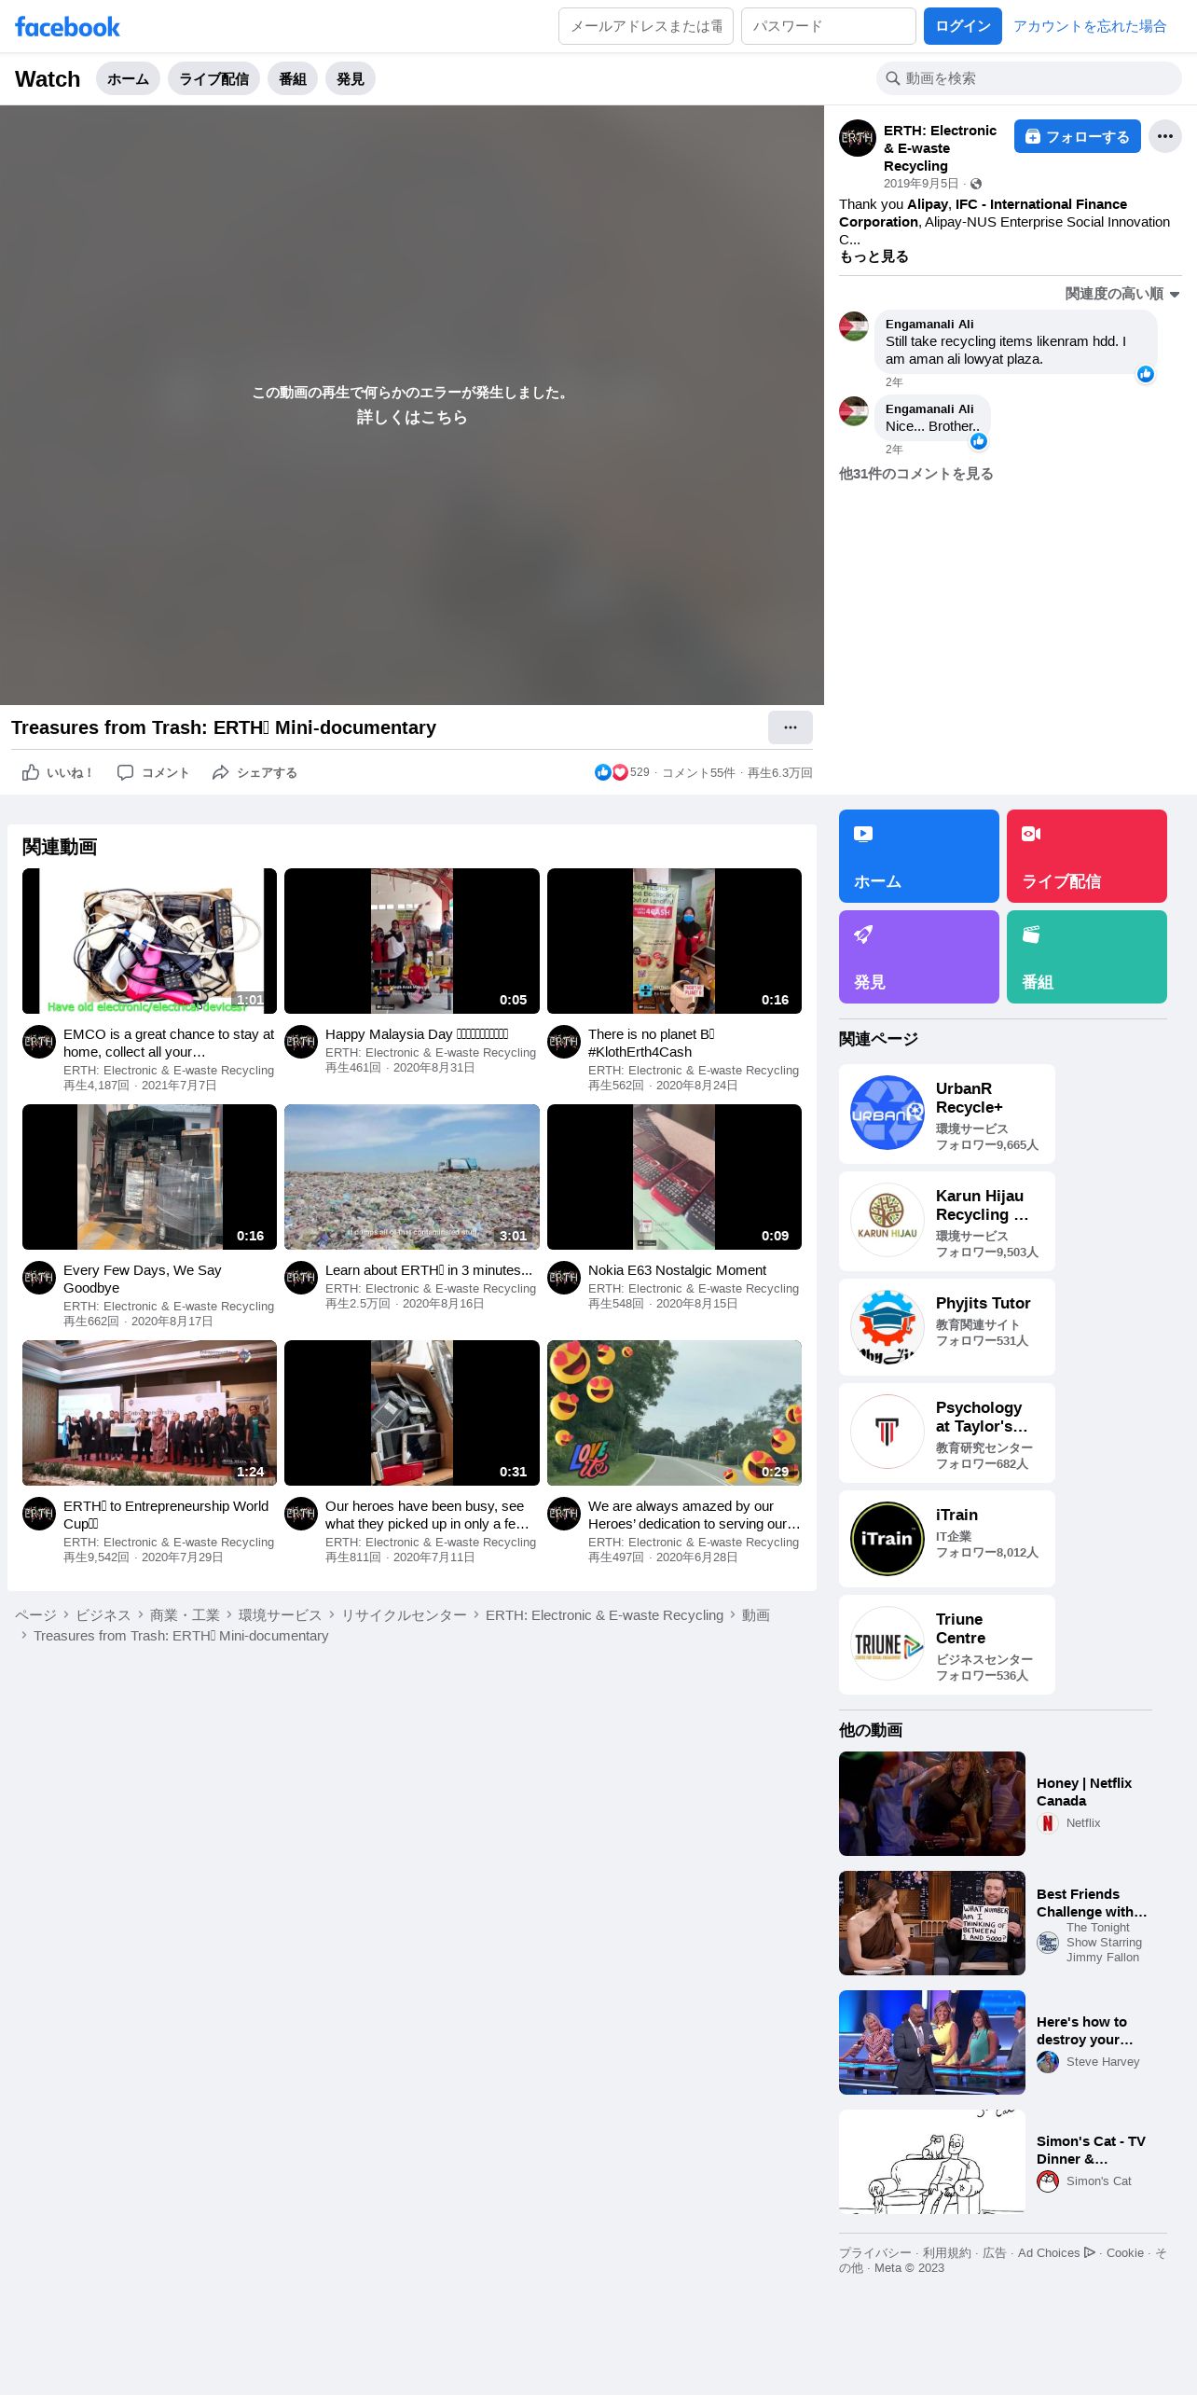This screenshot has height=2395, width=1197.
Task: Click the Tonight Show channel icon
Action: pyautogui.click(x=1048, y=1943)
